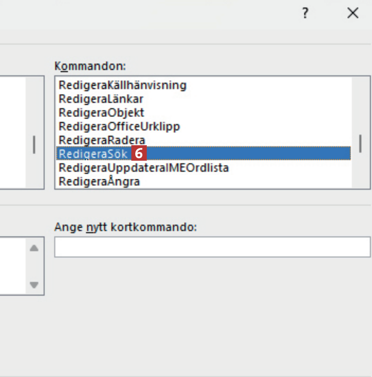Select the RedigeraOfficeUrklipp command
This screenshot has width=372, height=377.
tap(119, 126)
